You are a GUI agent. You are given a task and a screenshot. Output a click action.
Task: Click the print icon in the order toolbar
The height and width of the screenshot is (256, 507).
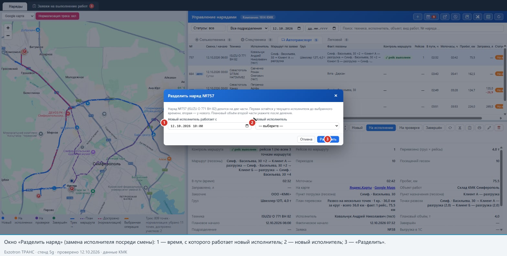479,128
